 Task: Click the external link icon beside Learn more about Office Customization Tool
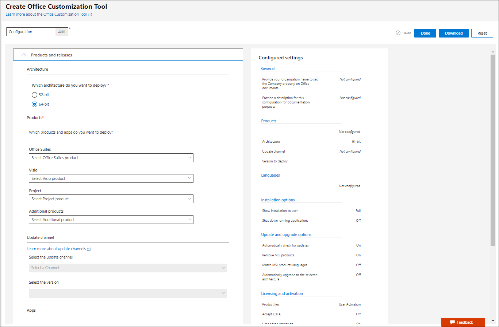[90, 15]
